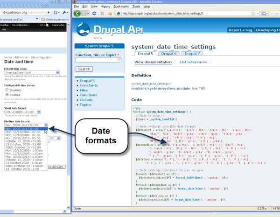The image size is (280, 217).
Task: Click Globals sidebar link
Action: (86, 100)
